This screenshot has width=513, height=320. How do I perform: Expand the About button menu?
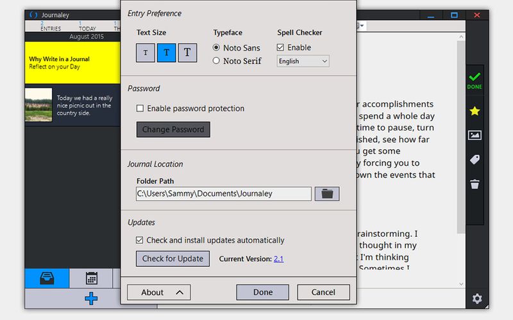pyautogui.click(x=158, y=292)
